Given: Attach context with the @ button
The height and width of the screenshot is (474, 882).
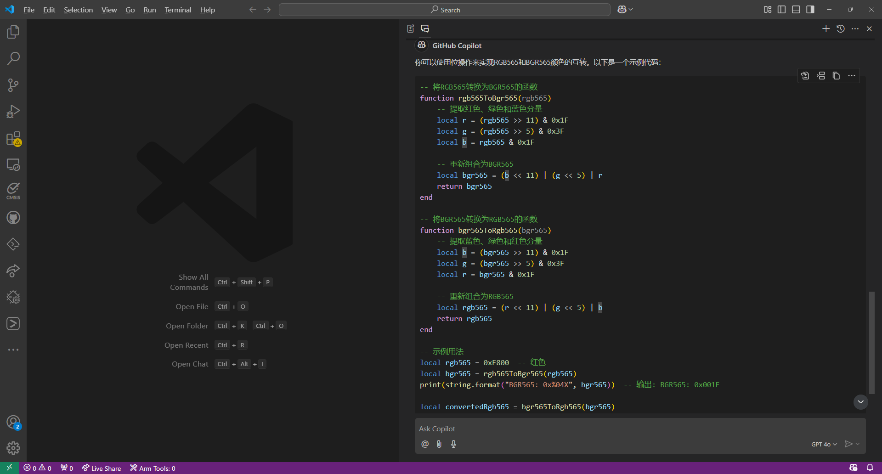Looking at the screenshot, I should (425, 444).
